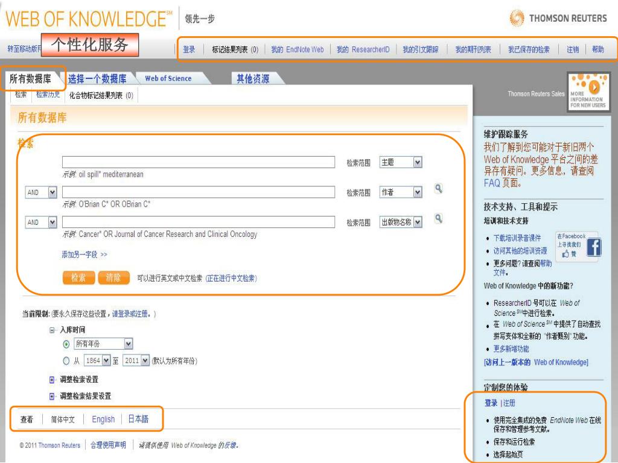Open the FAQ 页面 link
This screenshot has width=618, height=463.
point(502,183)
